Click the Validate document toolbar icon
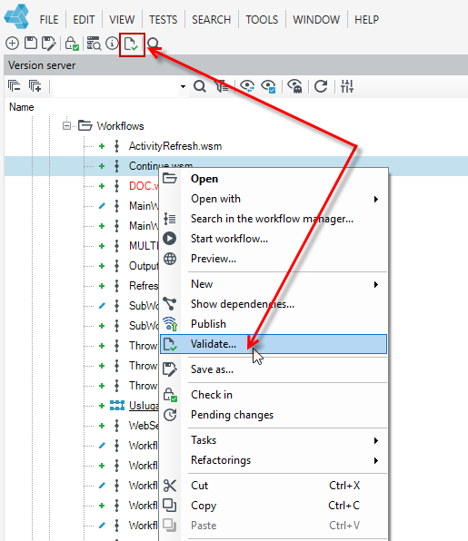Viewport: 468px width, 541px height. click(132, 44)
